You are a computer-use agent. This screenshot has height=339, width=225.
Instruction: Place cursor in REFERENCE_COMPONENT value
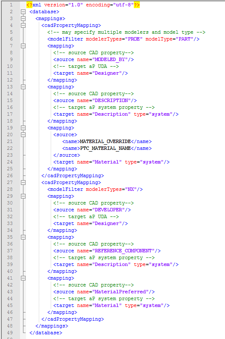(123, 251)
